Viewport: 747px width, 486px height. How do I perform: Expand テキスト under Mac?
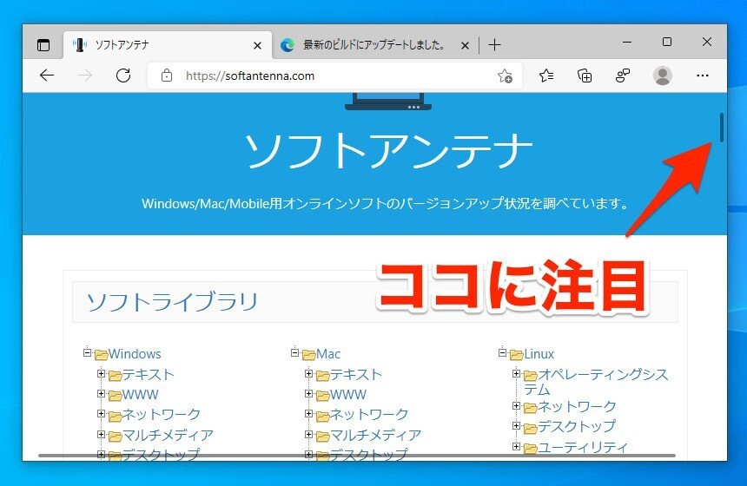308,374
